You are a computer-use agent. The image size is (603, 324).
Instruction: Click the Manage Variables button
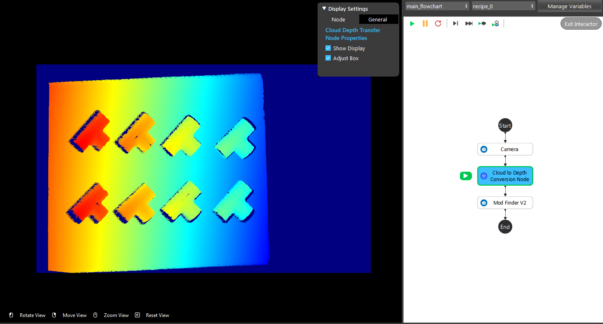click(569, 6)
